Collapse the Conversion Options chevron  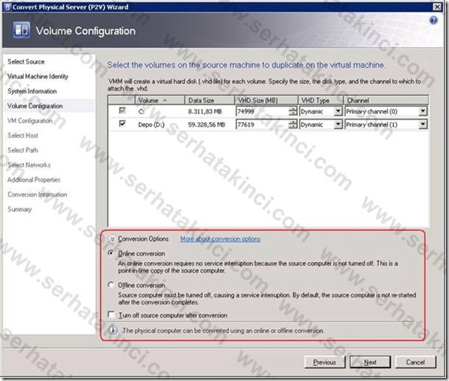112,239
